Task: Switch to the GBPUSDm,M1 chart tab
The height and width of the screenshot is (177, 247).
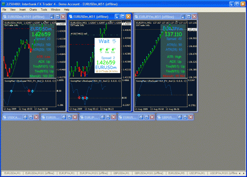Action: 121,173
